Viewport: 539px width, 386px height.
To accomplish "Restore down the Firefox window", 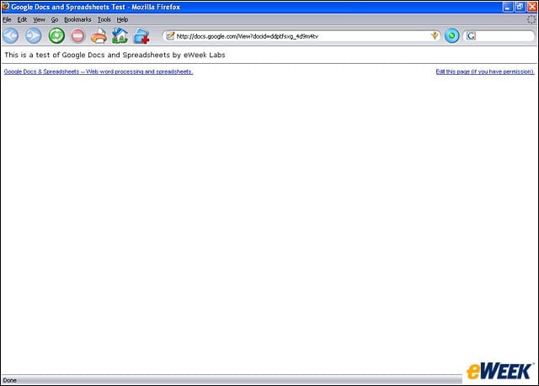I will [x=520, y=7].
